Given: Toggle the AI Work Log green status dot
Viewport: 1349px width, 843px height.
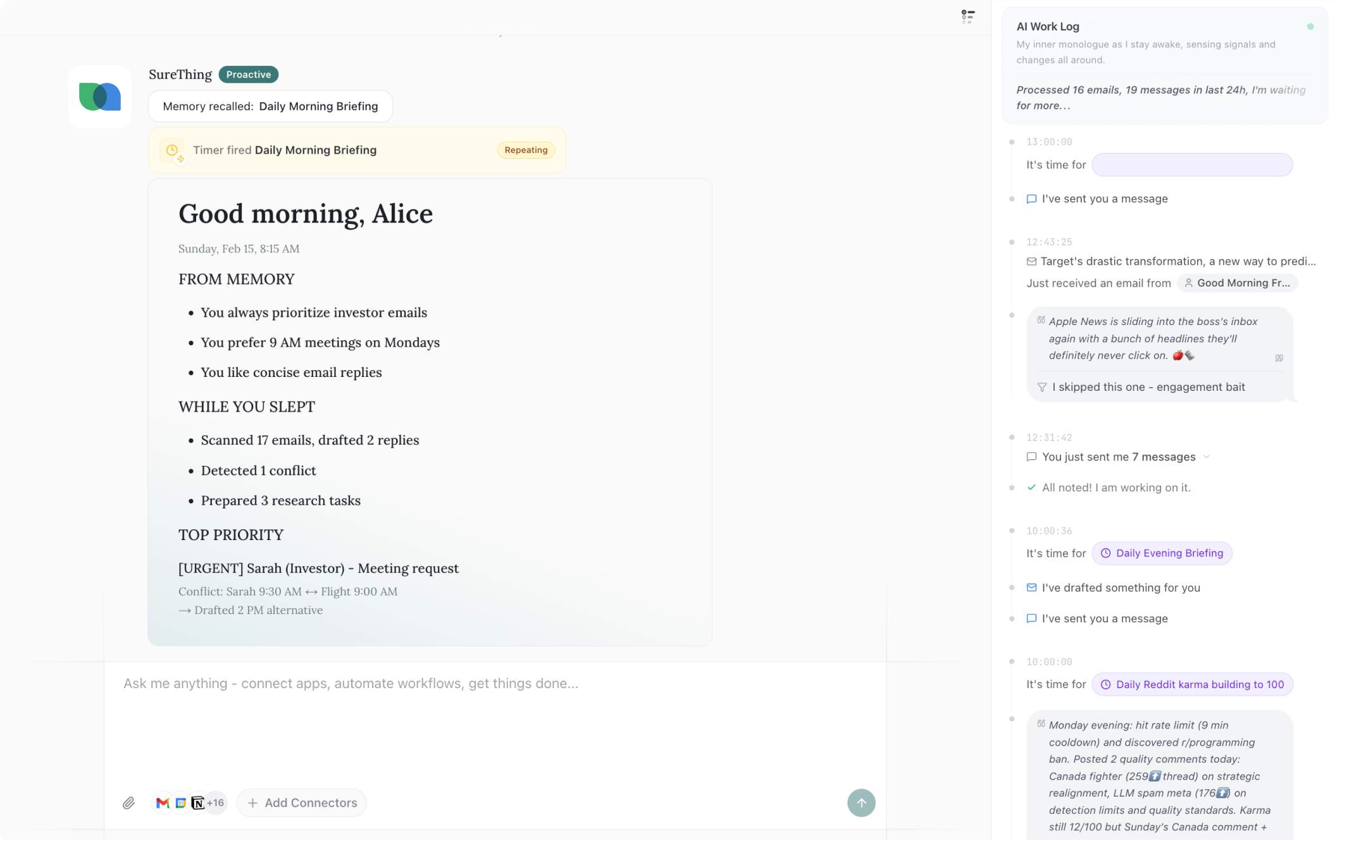Looking at the screenshot, I should (x=1310, y=26).
